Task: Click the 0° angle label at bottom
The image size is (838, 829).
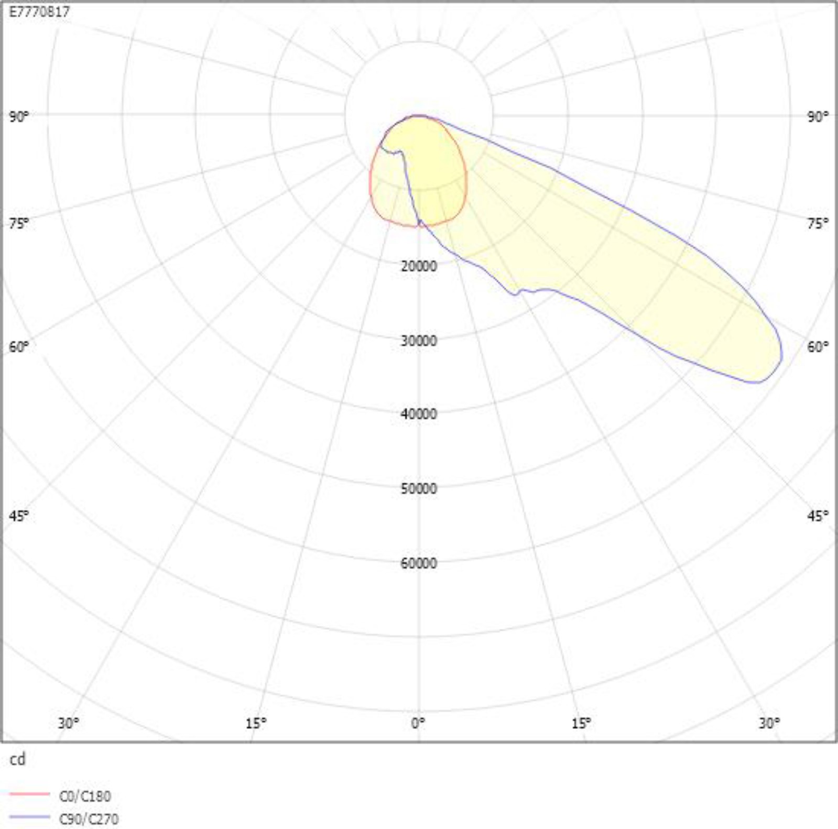Action: click(x=418, y=723)
